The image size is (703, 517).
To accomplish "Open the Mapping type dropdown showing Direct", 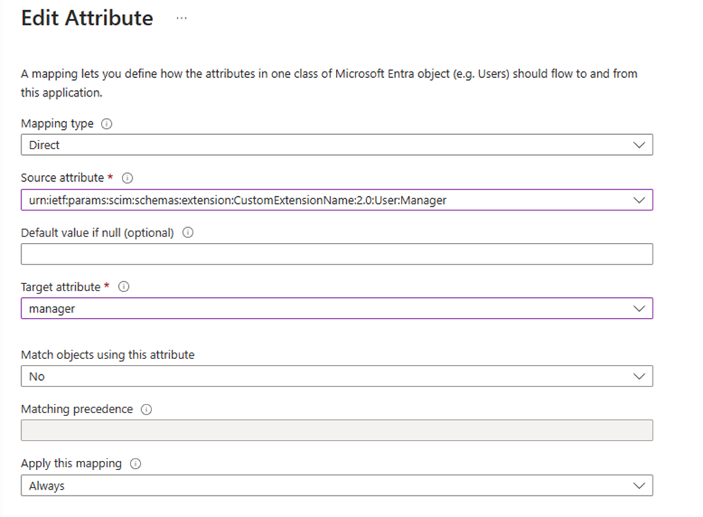I will [337, 145].
